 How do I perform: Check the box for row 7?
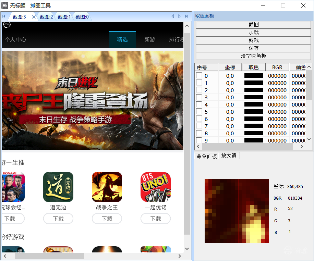point(199,126)
